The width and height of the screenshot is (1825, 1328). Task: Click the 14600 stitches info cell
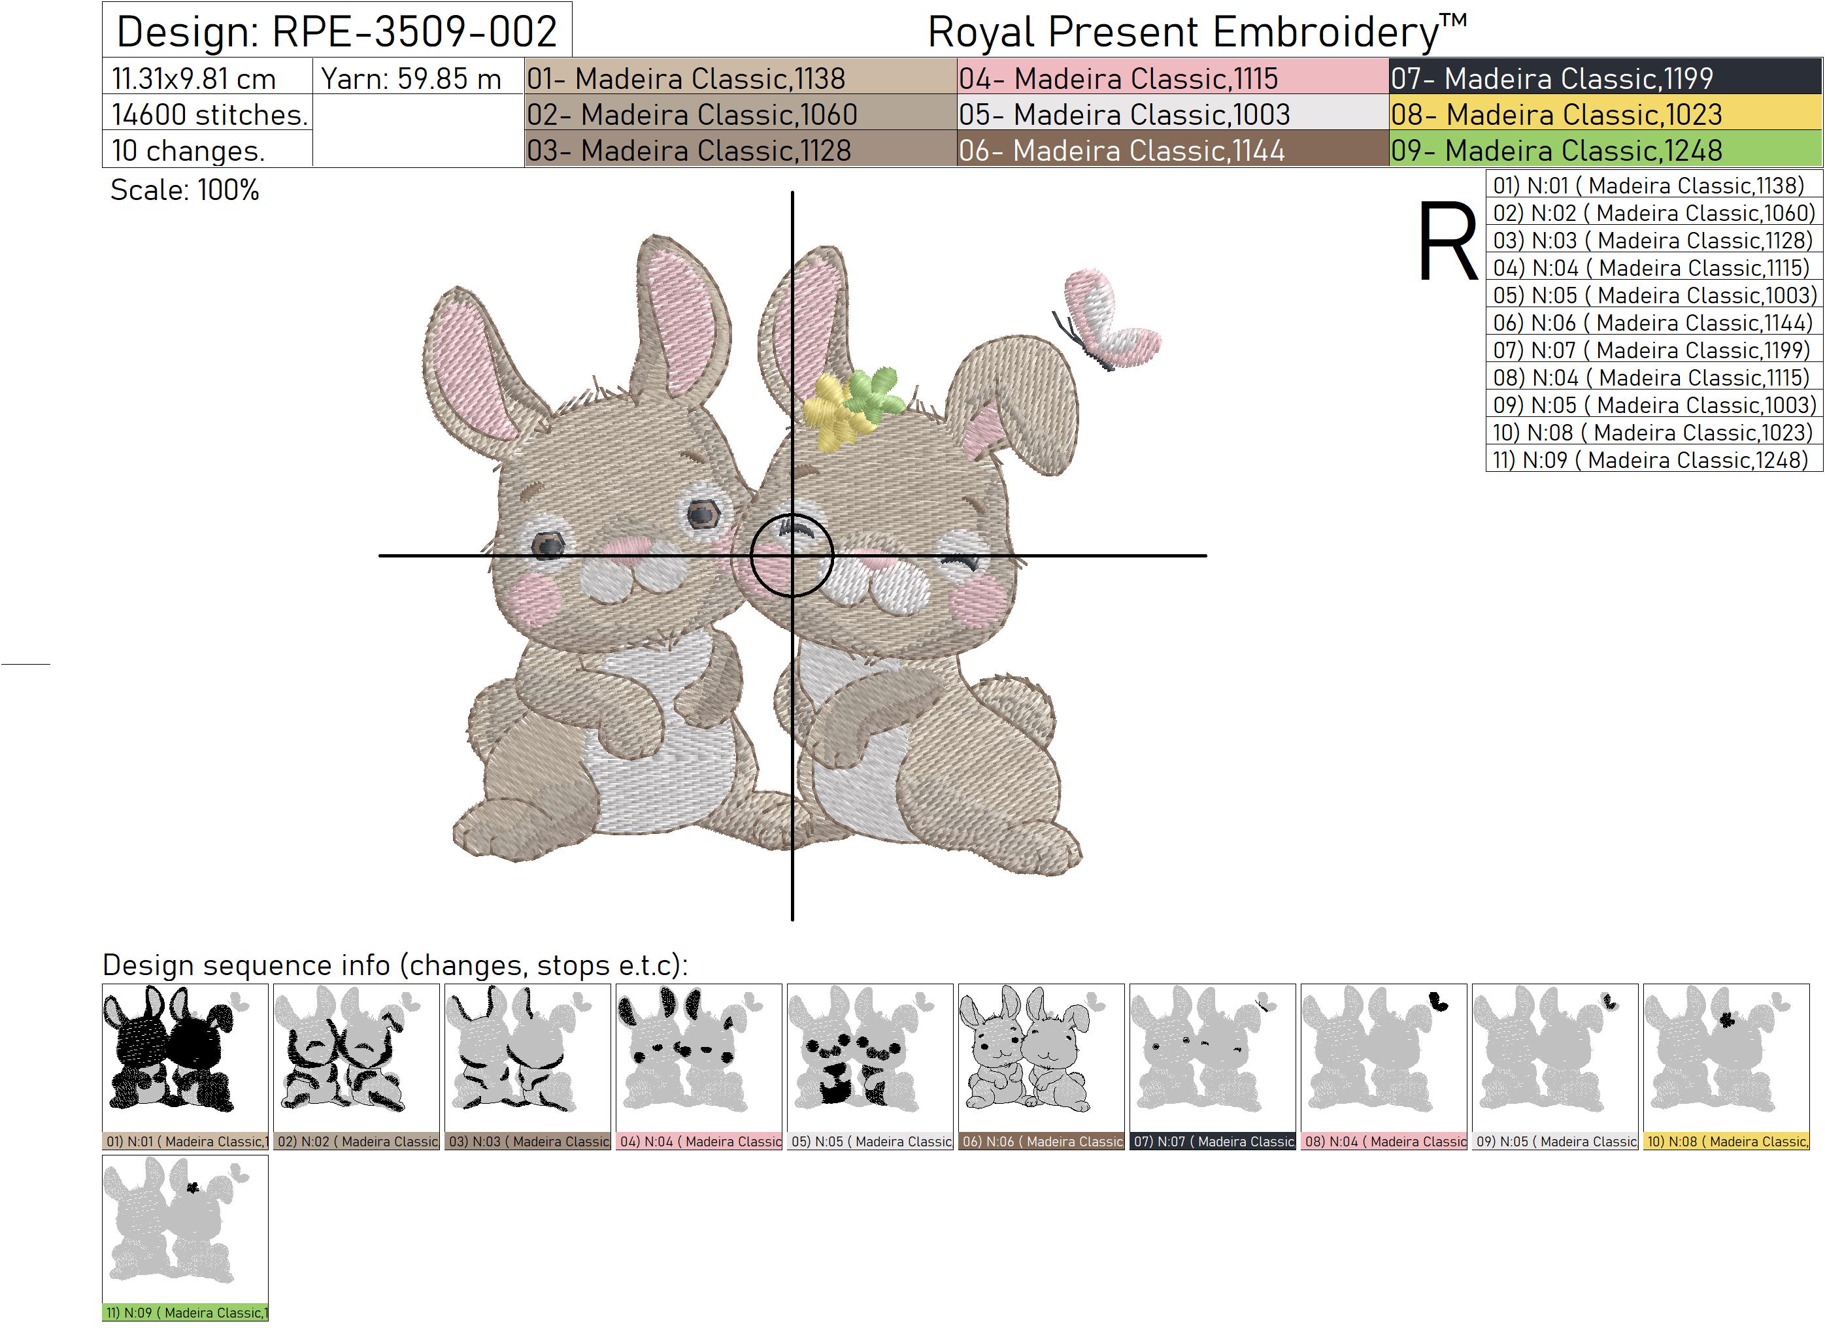coord(209,115)
